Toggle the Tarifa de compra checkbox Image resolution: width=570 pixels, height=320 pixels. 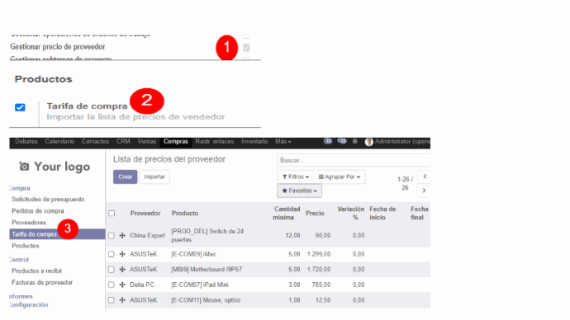20,107
